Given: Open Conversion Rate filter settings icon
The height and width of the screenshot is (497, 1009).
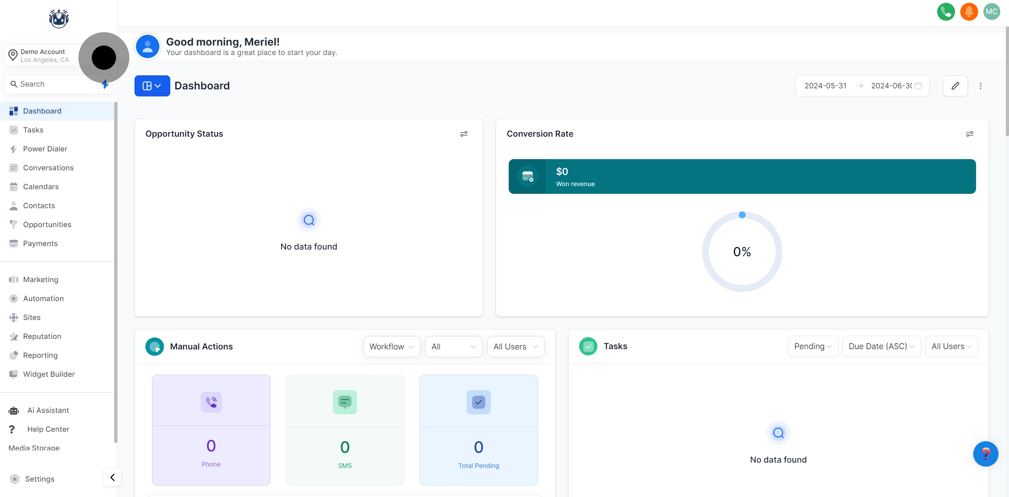Looking at the screenshot, I should [x=969, y=134].
